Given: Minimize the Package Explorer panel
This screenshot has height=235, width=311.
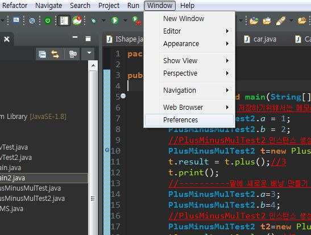Looking at the screenshot, I should click(75, 38).
